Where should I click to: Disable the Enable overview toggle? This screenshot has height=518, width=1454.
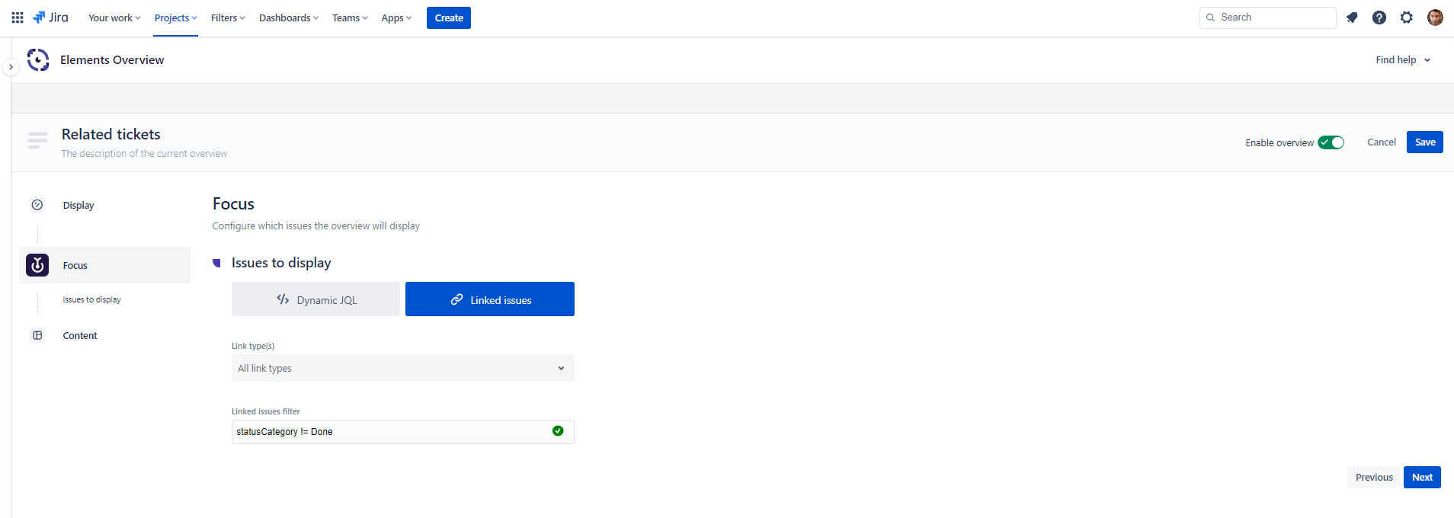pyautogui.click(x=1331, y=142)
